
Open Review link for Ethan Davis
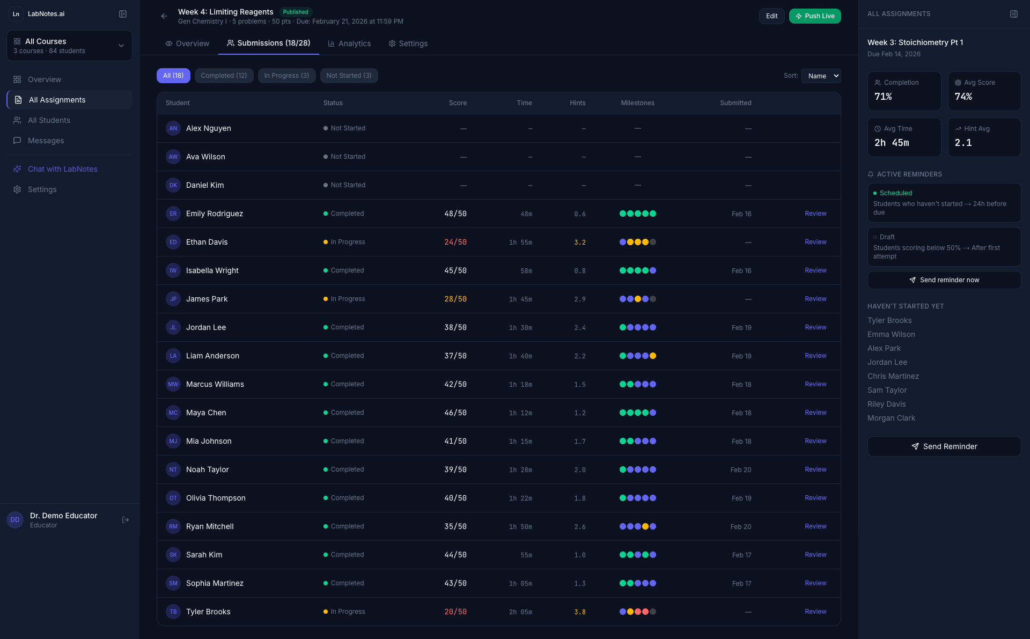815,242
